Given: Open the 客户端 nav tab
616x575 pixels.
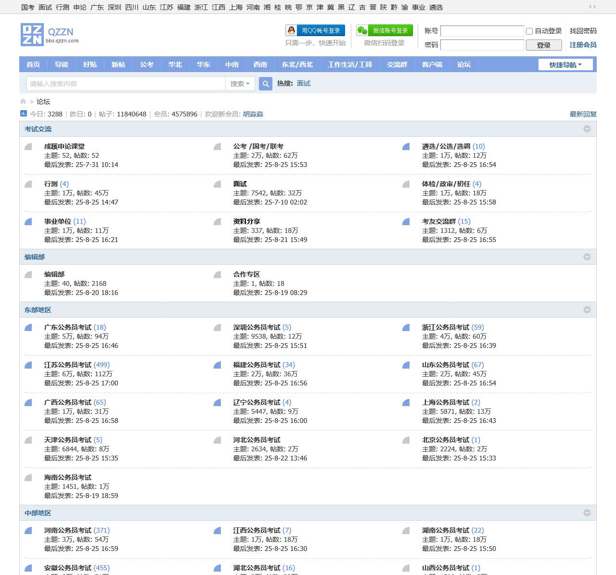Looking at the screenshot, I should 432,64.
